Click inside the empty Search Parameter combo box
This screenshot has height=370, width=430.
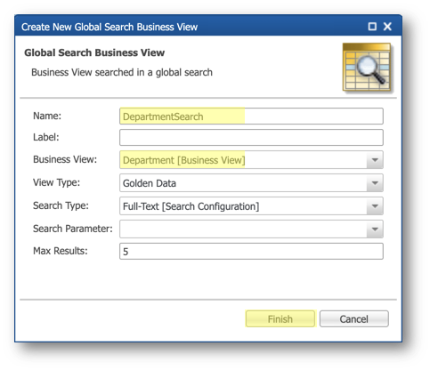pyautogui.click(x=243, y=229)
